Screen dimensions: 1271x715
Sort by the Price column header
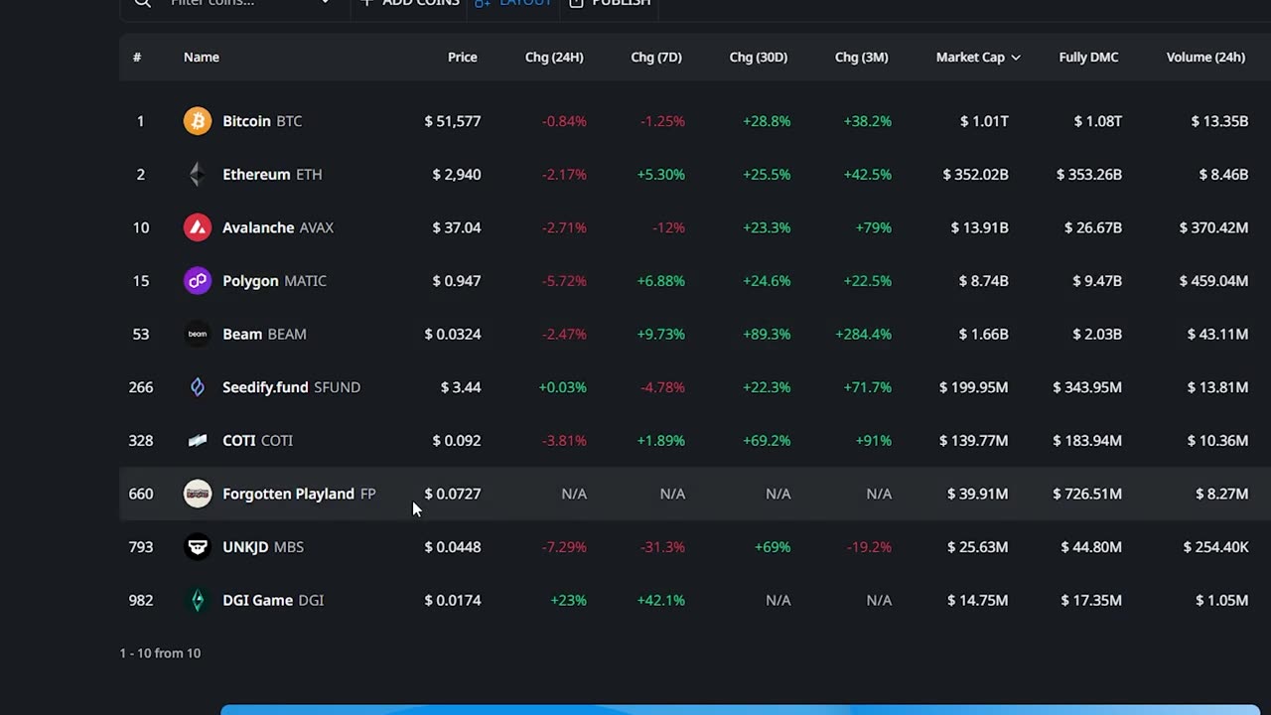tap(462, 57)
